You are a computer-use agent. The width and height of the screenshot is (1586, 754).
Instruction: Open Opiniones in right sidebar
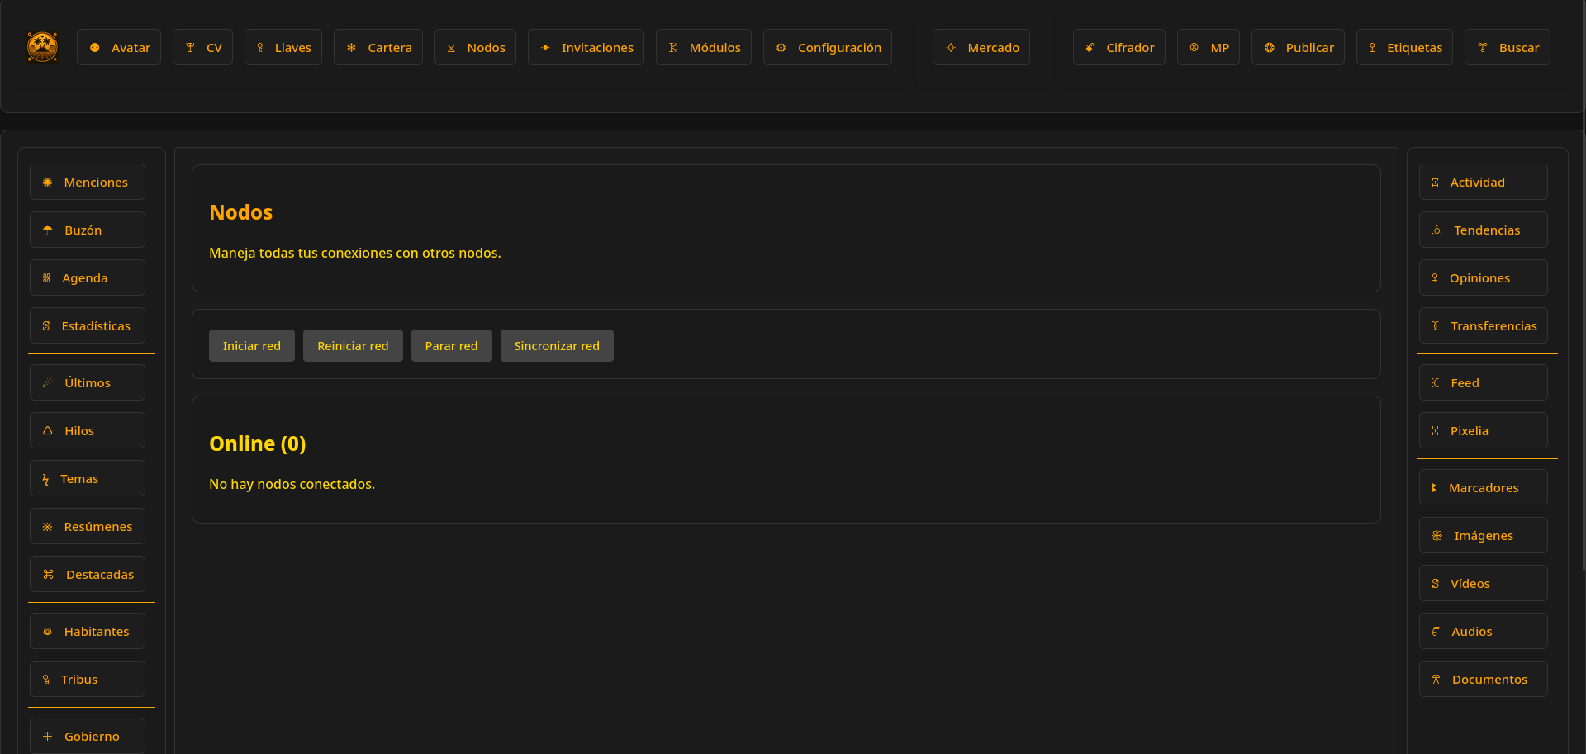tap(1483, 277)
